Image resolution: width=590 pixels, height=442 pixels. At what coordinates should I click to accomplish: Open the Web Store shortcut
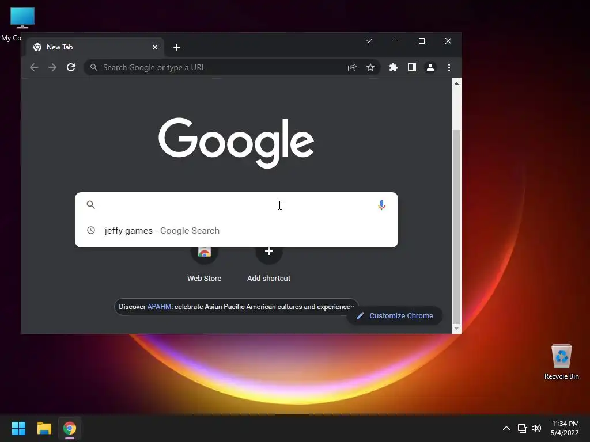(x=205, y=264)
